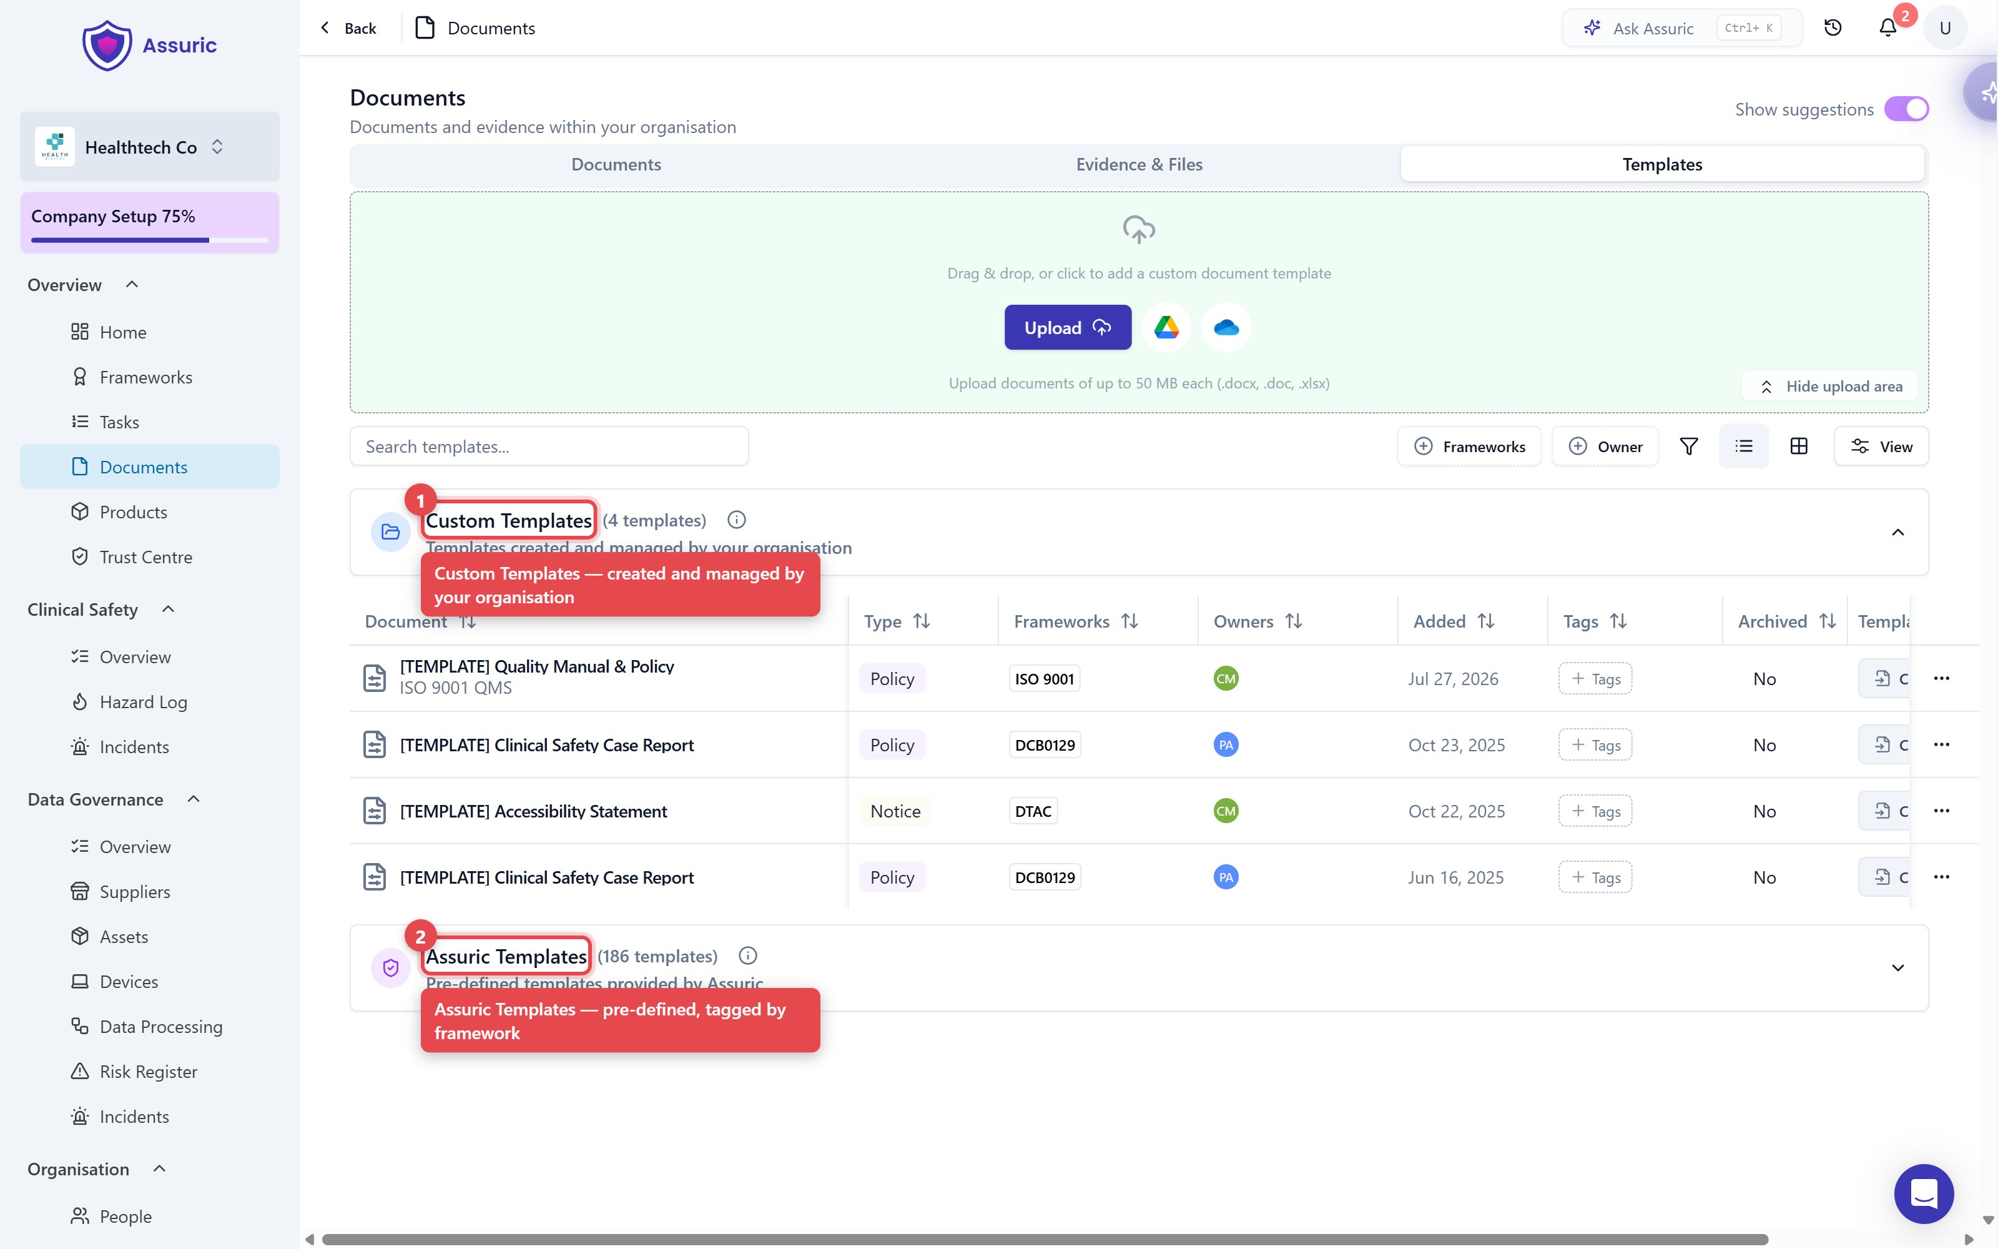1998x1249 pixels.
Task: Toggle Show suggestions switch
Action: [1906, 109]
